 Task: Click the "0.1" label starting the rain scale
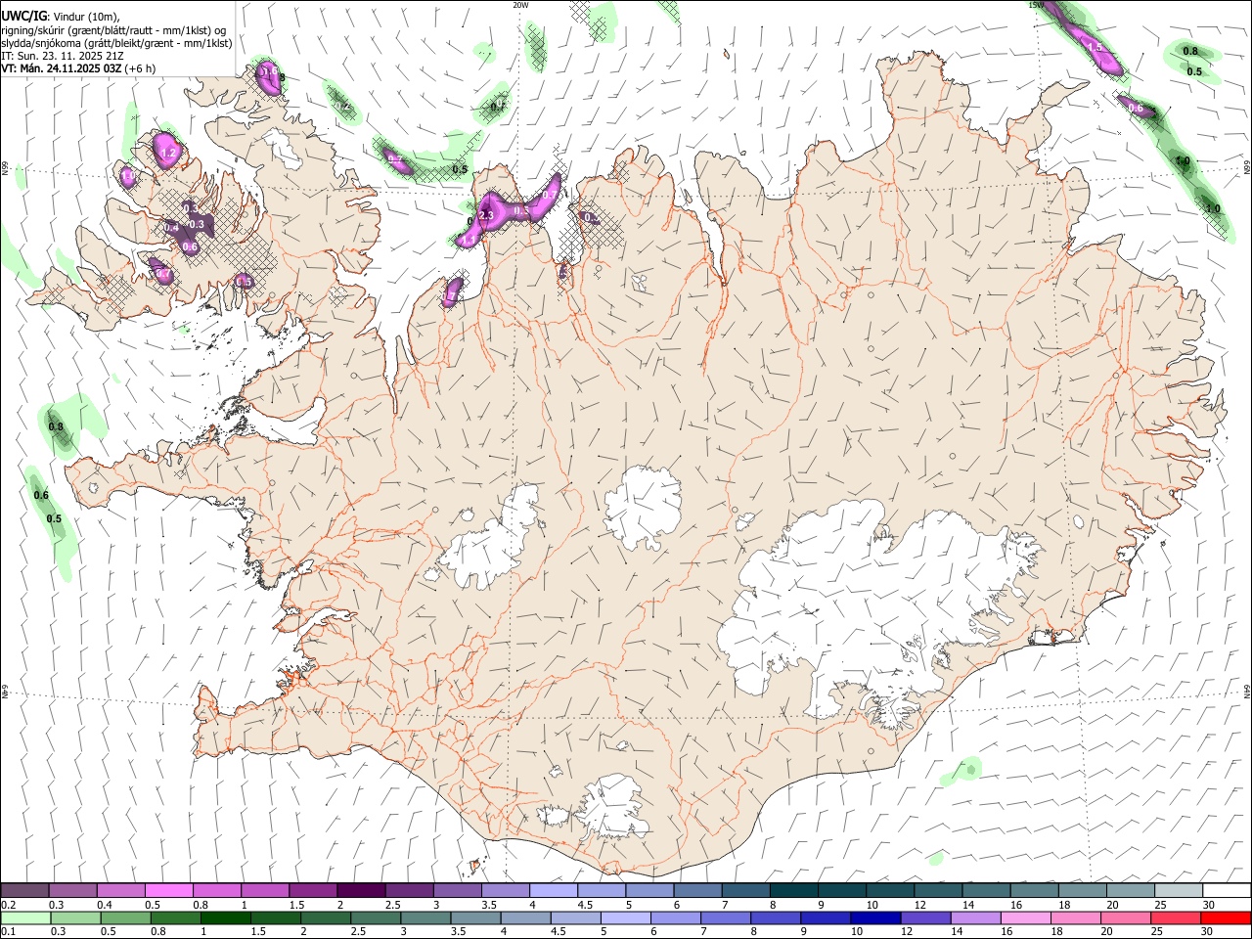(8, 932)
